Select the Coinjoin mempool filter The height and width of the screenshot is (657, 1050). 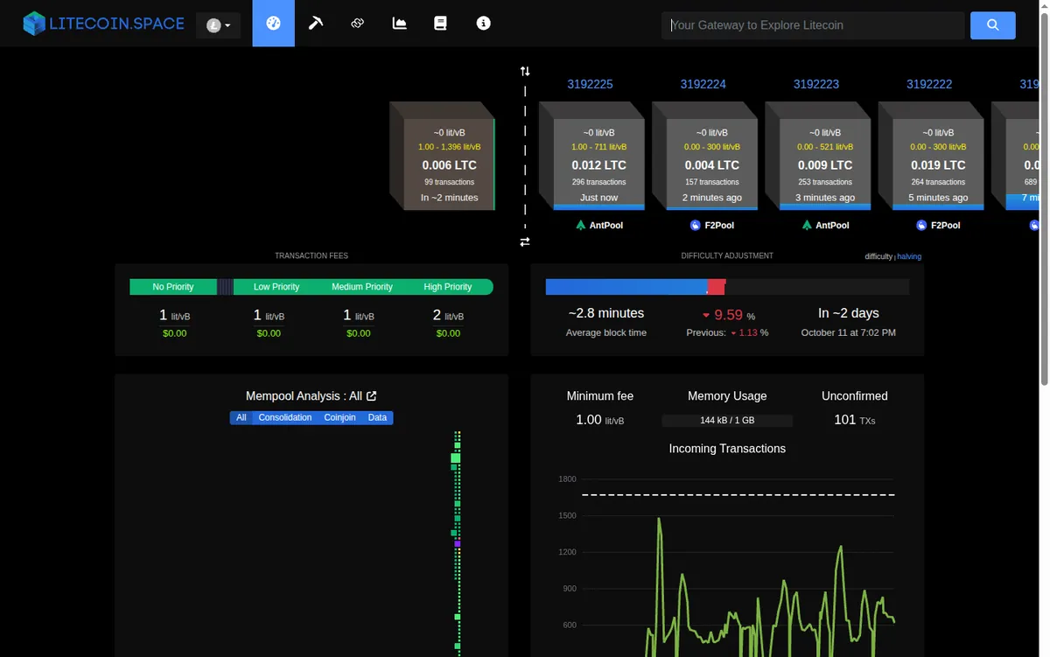coord(339,418)
